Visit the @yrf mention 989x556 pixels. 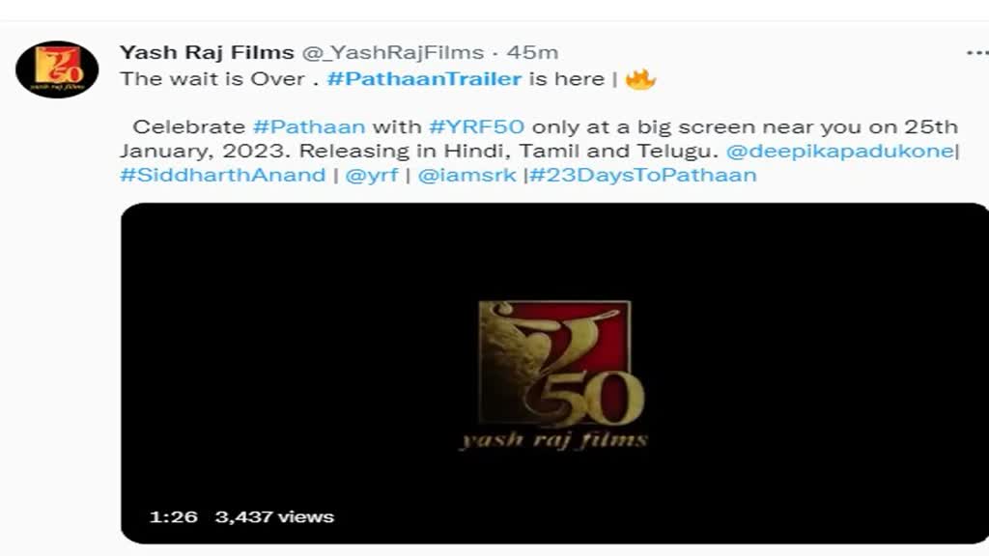coord(372,175)
